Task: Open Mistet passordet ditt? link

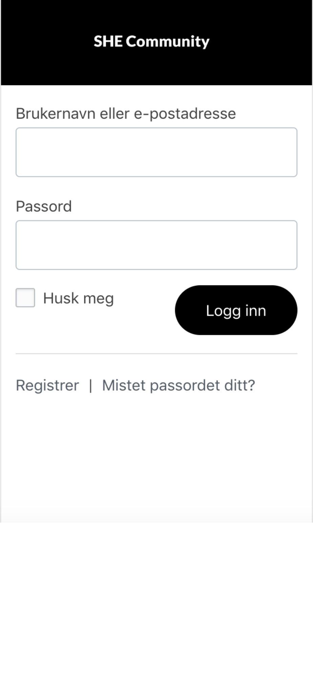Action: coord(179,385)
